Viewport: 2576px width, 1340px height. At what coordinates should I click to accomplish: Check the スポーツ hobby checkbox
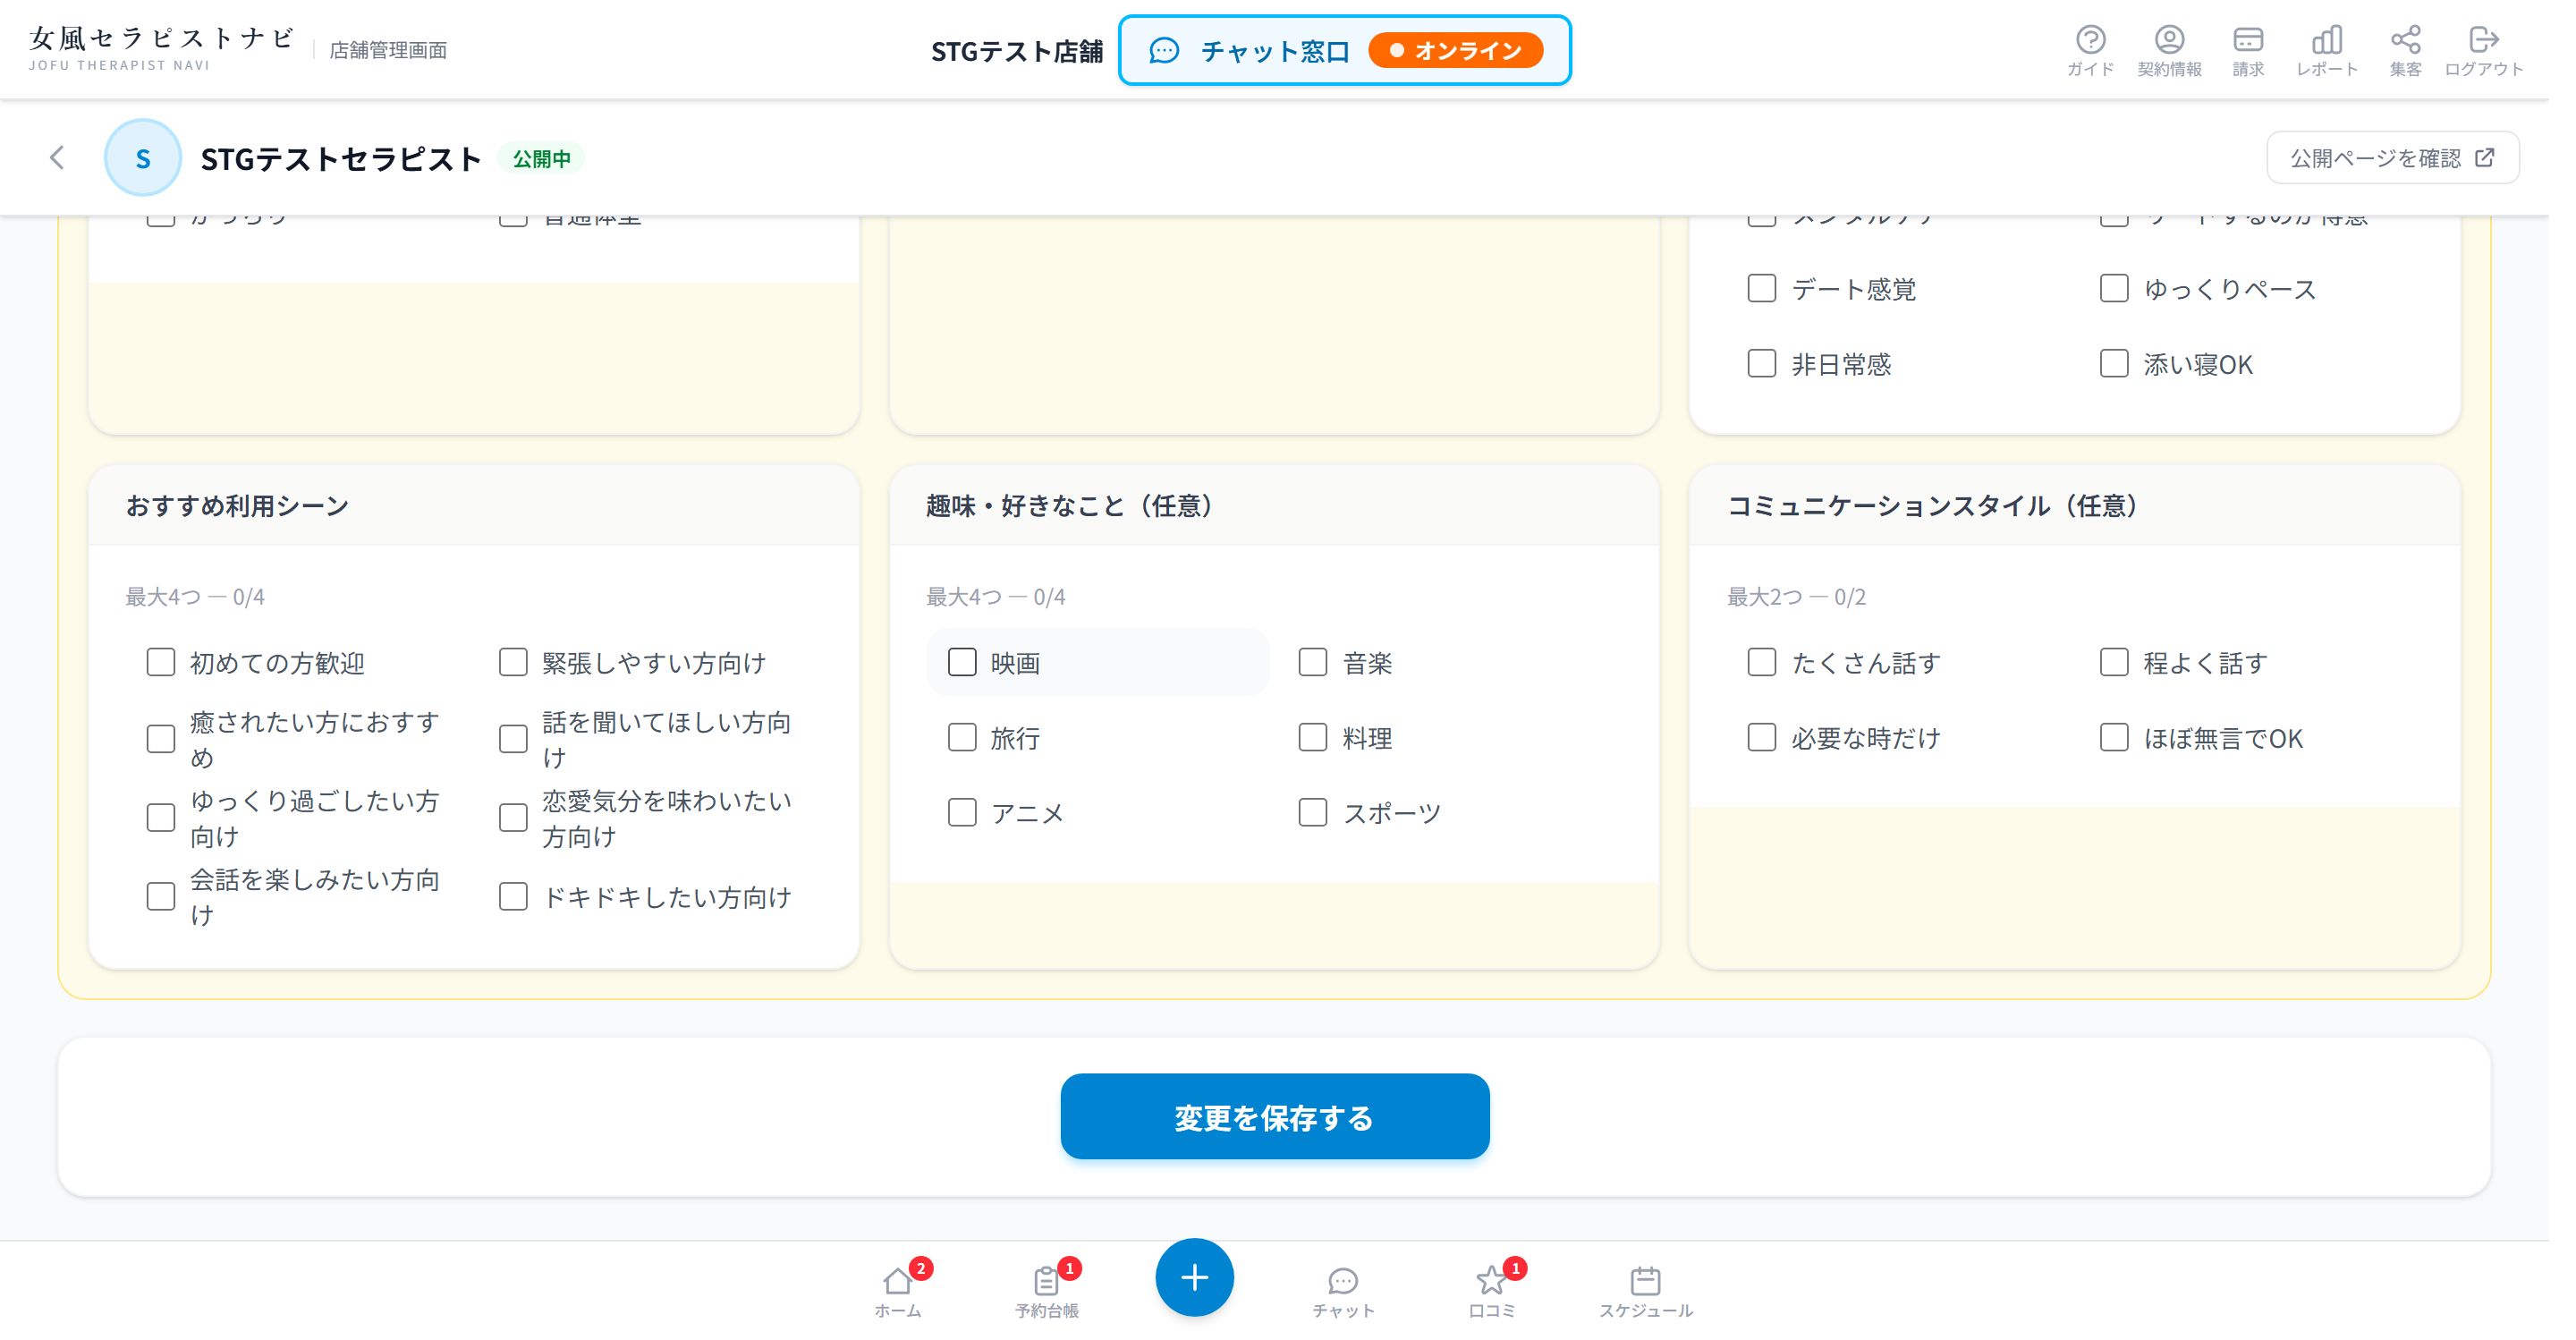1326,821
